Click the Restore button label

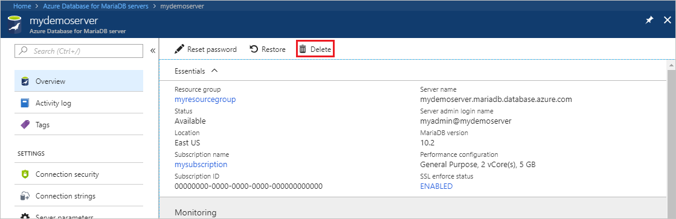[273, 49]
